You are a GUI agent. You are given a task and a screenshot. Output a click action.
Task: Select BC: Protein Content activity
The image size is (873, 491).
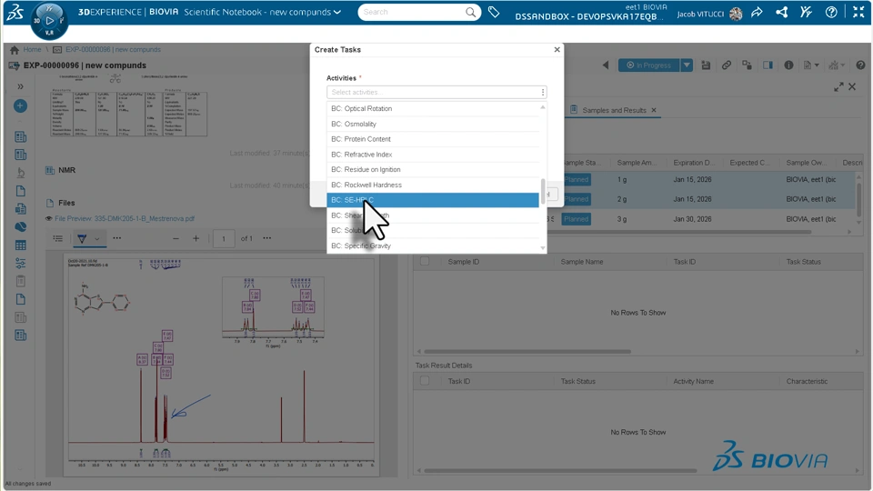(x=433, y=139)
